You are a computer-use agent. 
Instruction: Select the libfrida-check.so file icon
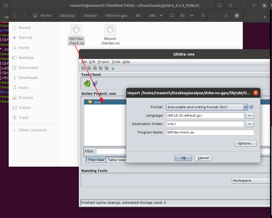76,35
